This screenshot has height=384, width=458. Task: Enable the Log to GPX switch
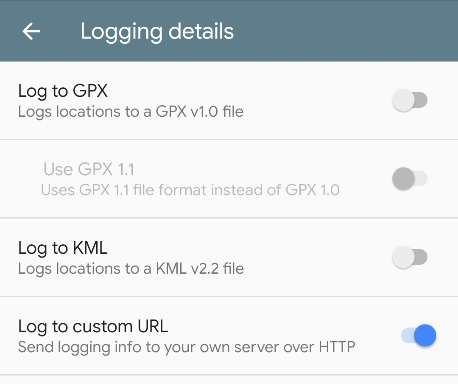pos(410,101)
